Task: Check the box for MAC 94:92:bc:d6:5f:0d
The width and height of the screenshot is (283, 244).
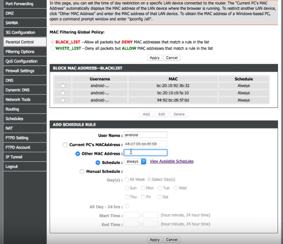Action: [63, 100]
